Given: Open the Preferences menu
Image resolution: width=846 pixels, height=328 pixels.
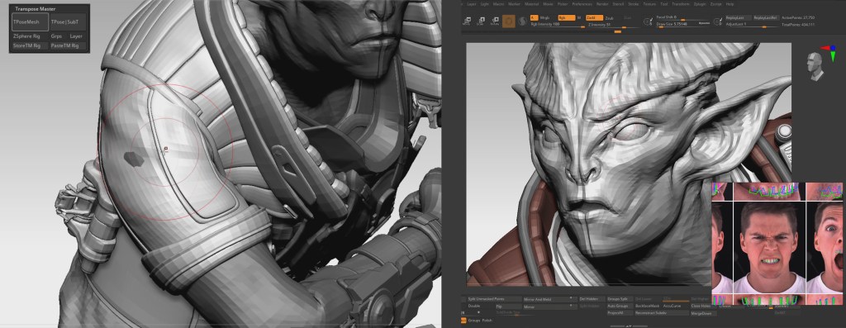Looking at the screenshot, I should [582, 4].
